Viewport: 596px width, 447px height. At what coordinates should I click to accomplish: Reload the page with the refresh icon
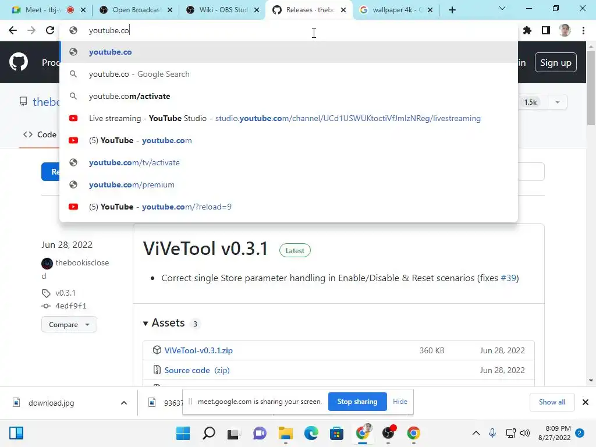(x=50, y=30)
